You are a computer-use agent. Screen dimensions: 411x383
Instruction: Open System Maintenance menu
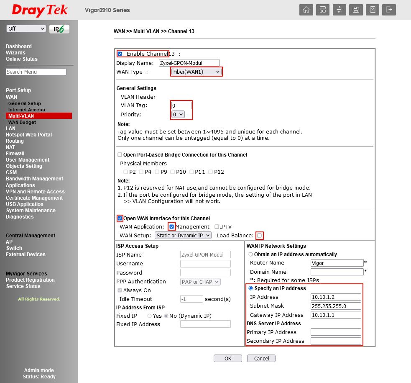(31, 211)
